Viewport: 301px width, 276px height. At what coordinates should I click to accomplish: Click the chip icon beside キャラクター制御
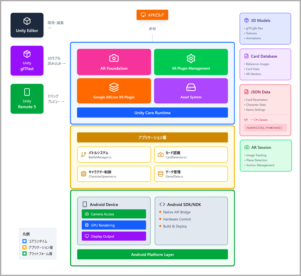pyautogui.click(x=84, y=174)
